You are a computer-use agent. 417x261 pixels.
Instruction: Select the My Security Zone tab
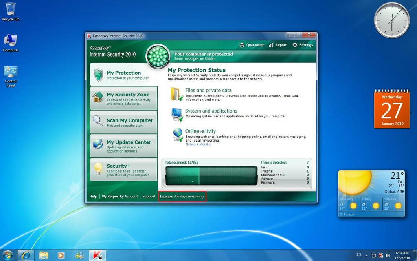(124, 98)
